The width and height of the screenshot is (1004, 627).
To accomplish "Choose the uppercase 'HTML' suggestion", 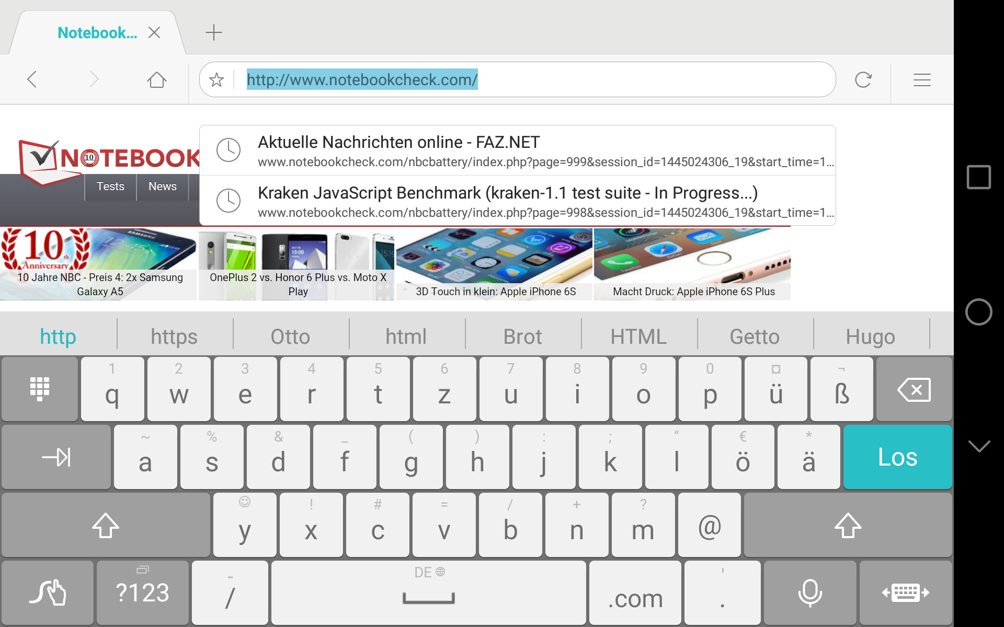I will pos(638,336).
